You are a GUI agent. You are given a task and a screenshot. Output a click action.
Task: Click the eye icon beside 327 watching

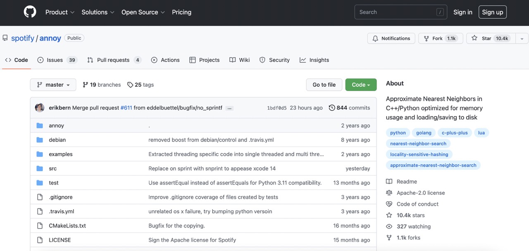click(x=389, y=226)
